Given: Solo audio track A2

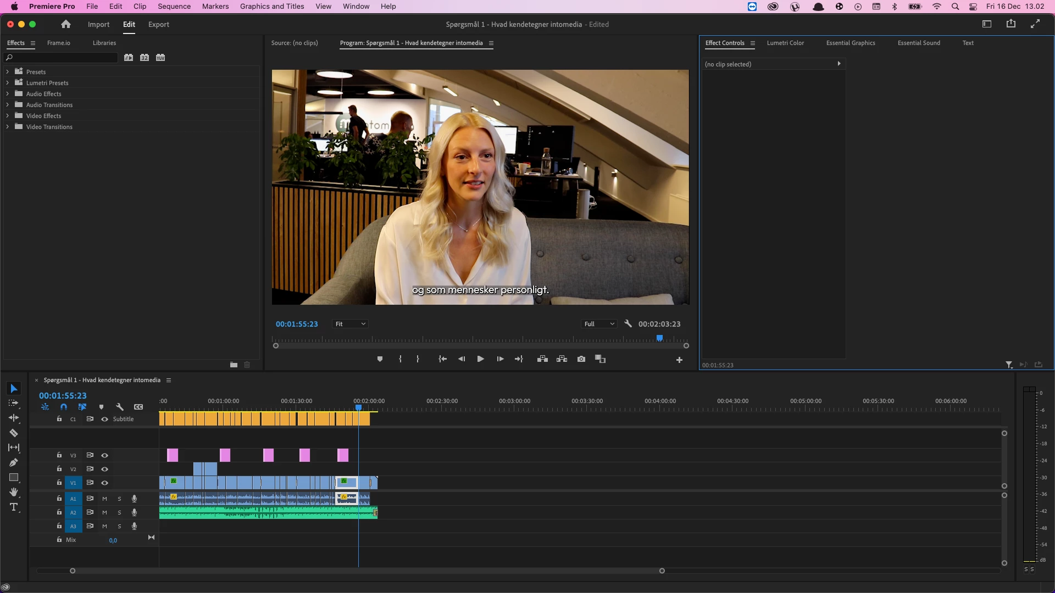Looking at the screenshot, I should tap(119, 512).
